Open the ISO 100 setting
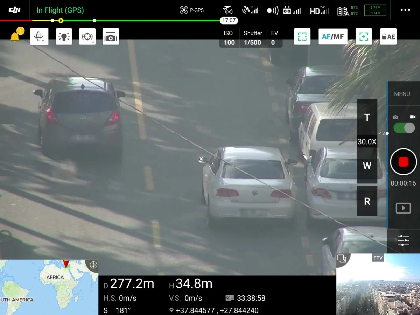Viewport: 420px width, 315px height. point(229,38)
